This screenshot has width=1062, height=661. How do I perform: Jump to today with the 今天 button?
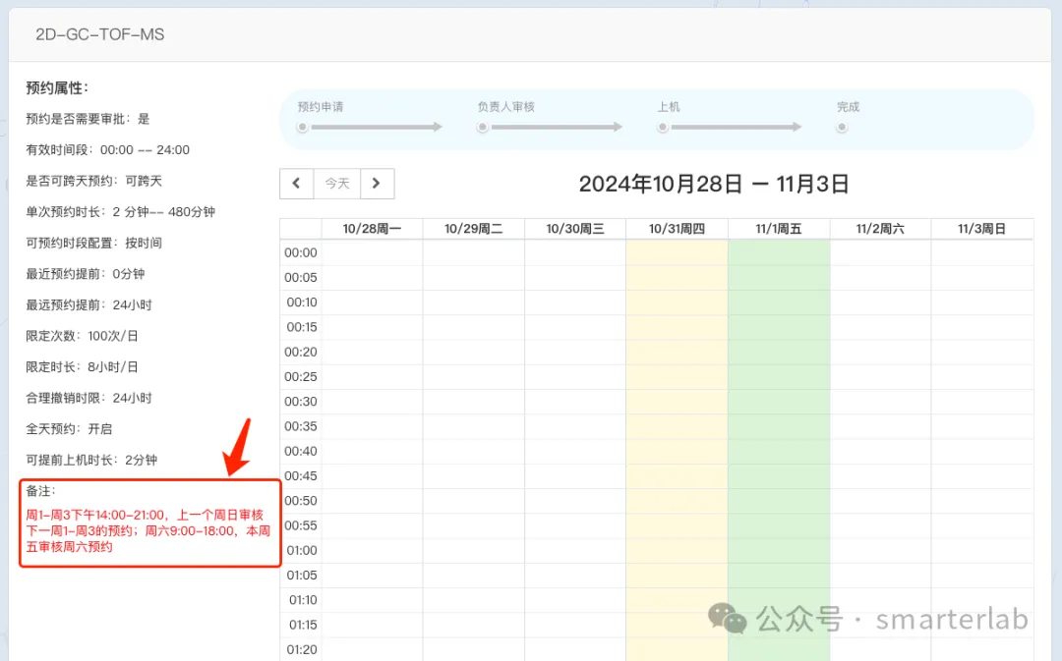[337, 184]
